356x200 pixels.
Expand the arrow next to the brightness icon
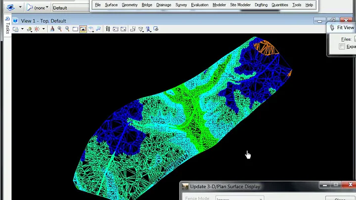click(44, 29)
